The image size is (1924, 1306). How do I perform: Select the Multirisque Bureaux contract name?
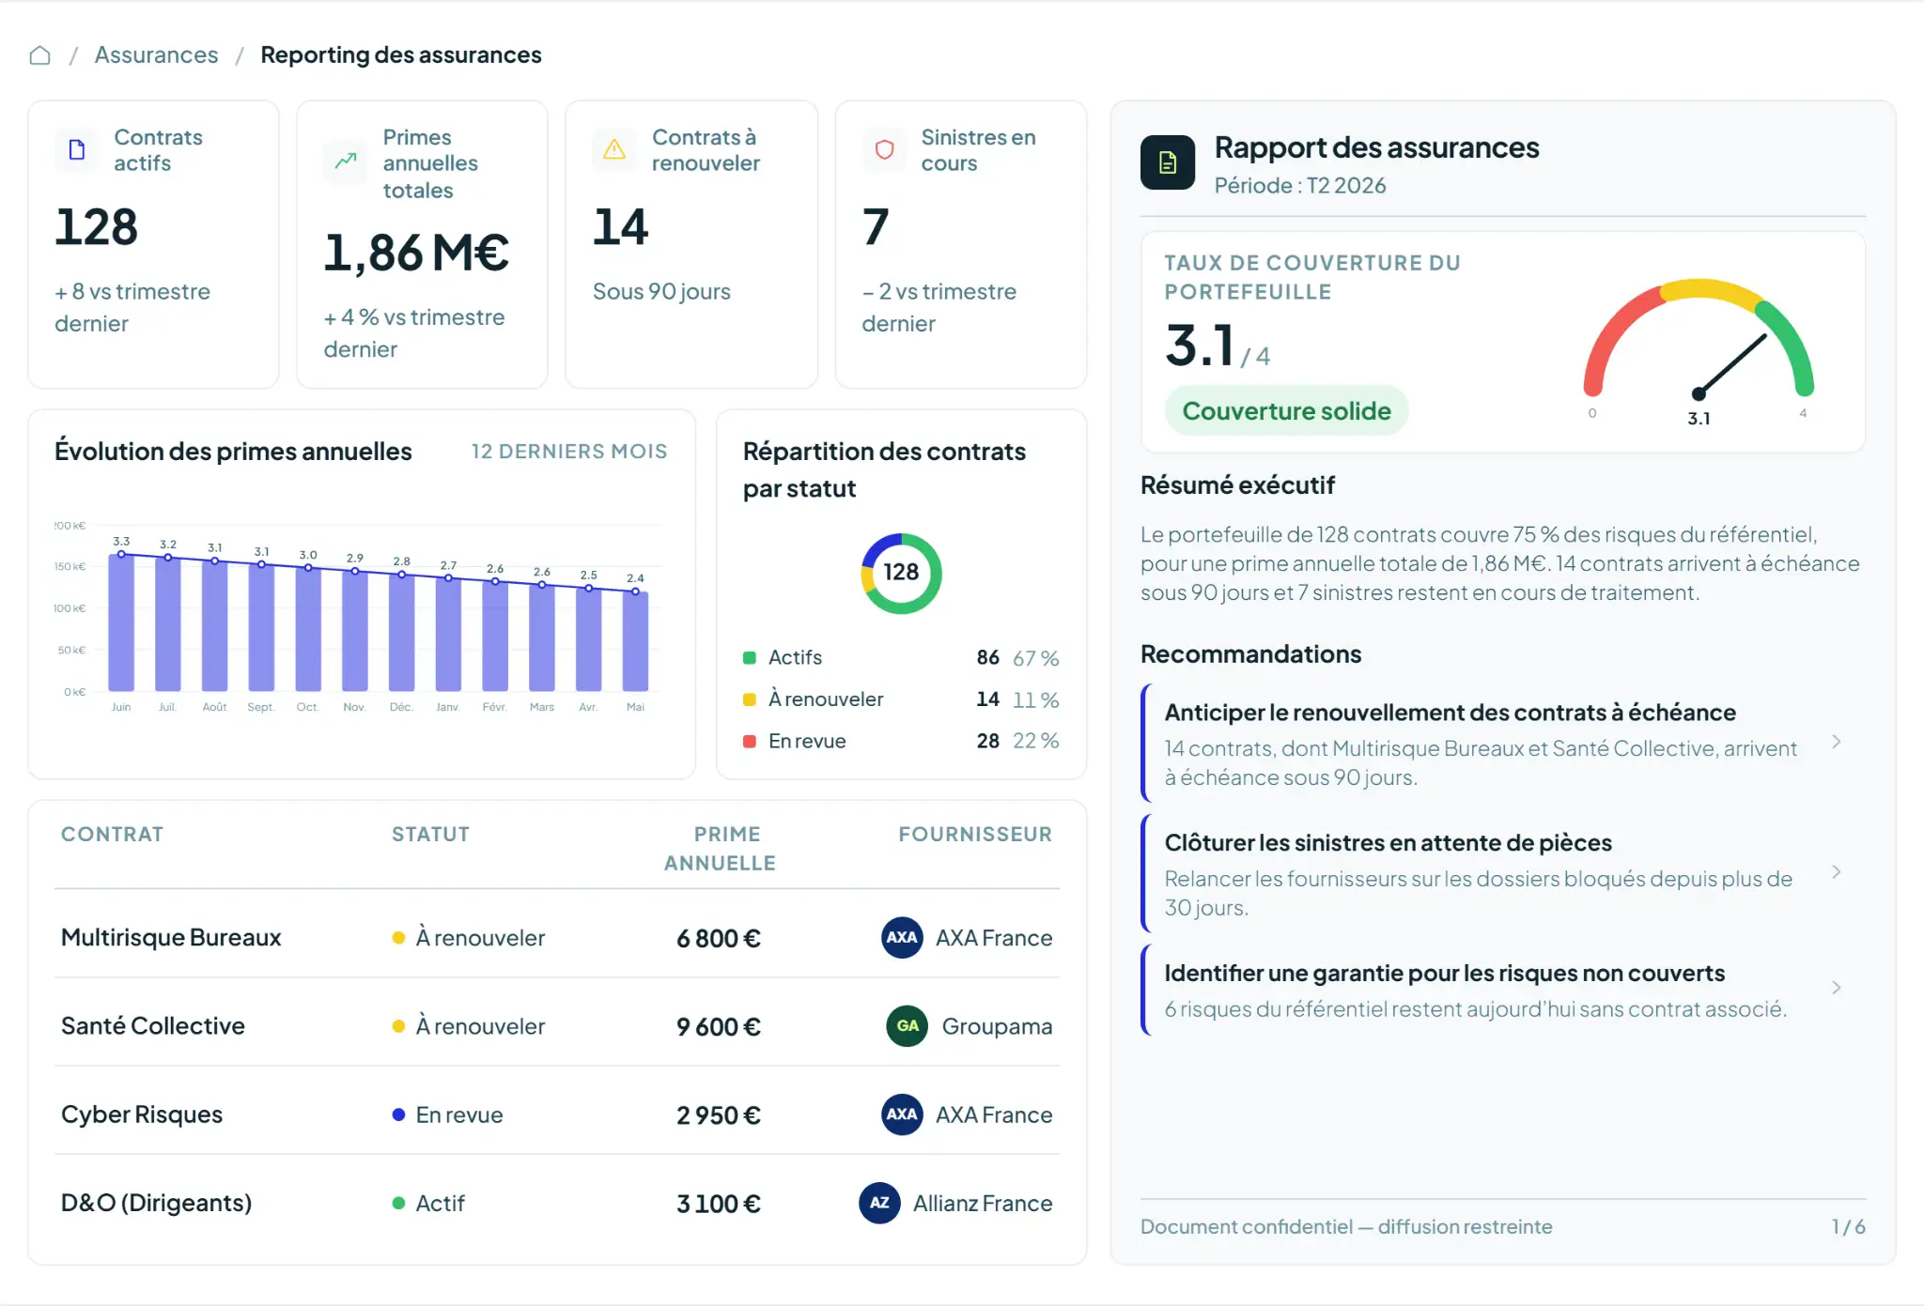point(171,937)
